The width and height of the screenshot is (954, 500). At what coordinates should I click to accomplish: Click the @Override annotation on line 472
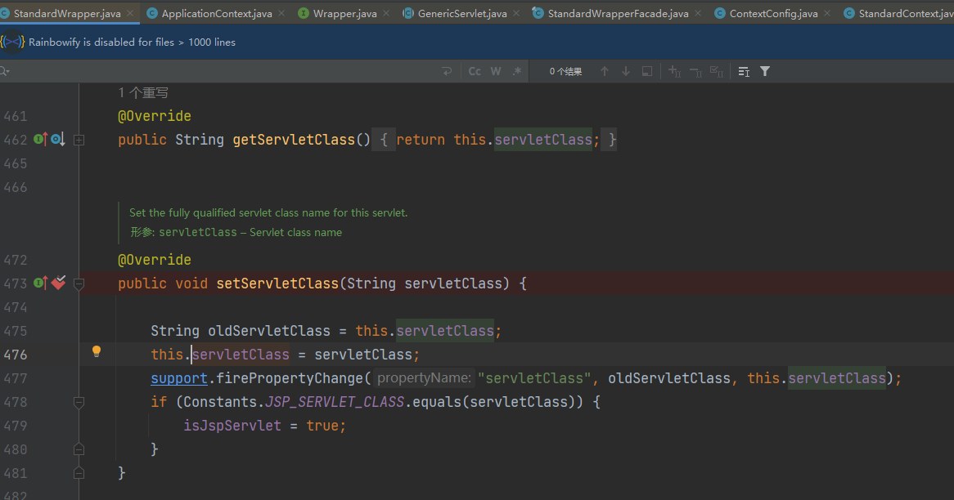pos(155,260)
